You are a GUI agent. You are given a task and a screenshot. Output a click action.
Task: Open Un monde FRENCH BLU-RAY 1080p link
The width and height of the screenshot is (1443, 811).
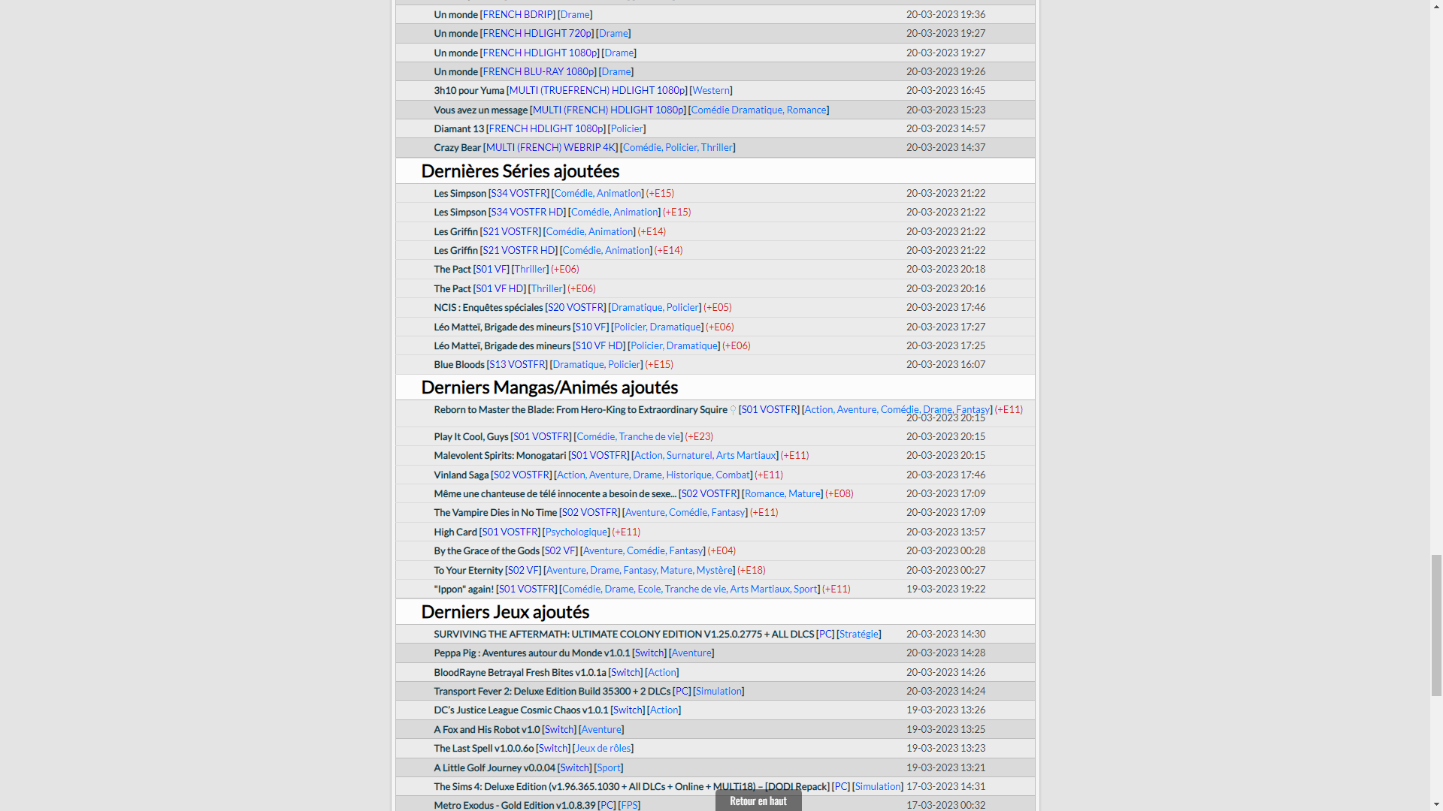coord(538,71)
